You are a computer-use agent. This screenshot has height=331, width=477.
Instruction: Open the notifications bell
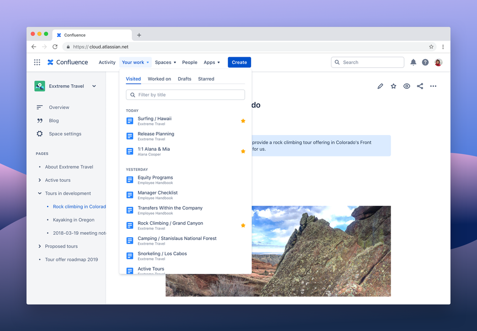413,62
